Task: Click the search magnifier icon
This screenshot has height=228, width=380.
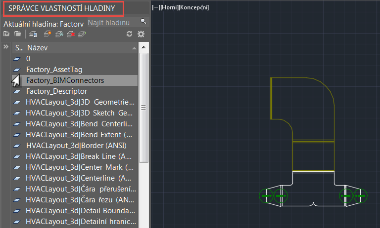Action: coord(143,22)
